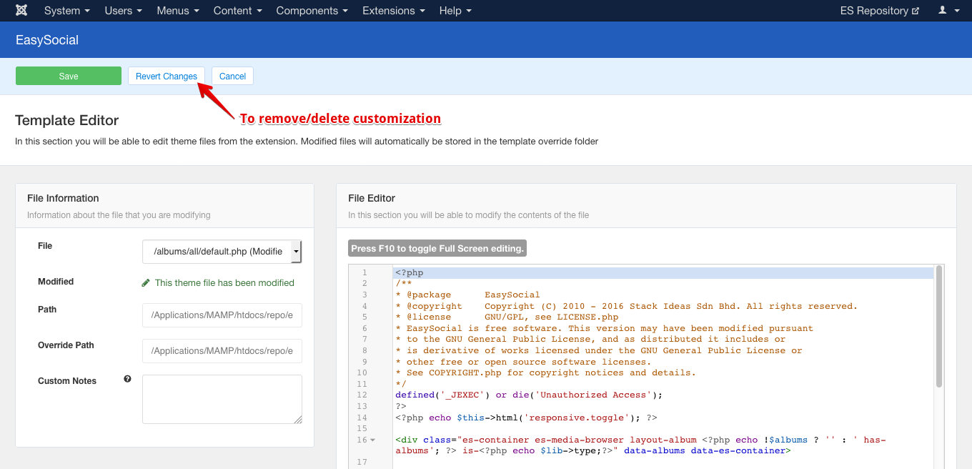The image size is (972, 469).
Task: Click the code editor vertical scrollbar
Action: (x=939, y=326)
